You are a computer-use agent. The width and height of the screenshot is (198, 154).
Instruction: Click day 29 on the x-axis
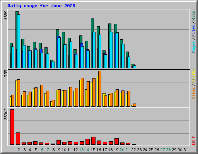point(174,150)
